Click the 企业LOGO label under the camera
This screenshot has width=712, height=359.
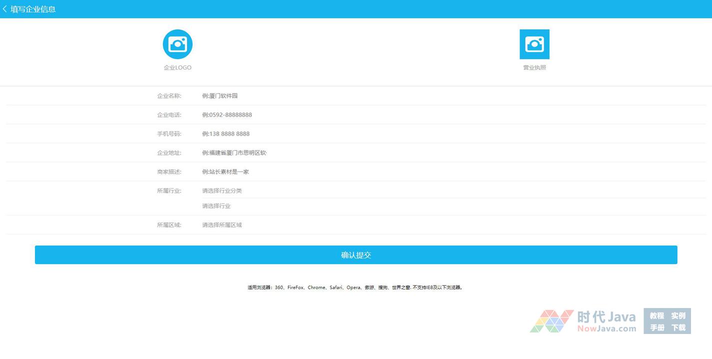point(177,67)
